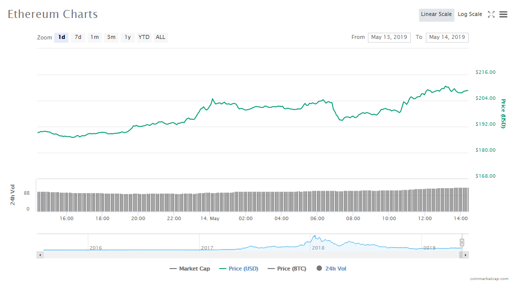Edit the From date field
The image size is (516, 286).
coord(389,37)
